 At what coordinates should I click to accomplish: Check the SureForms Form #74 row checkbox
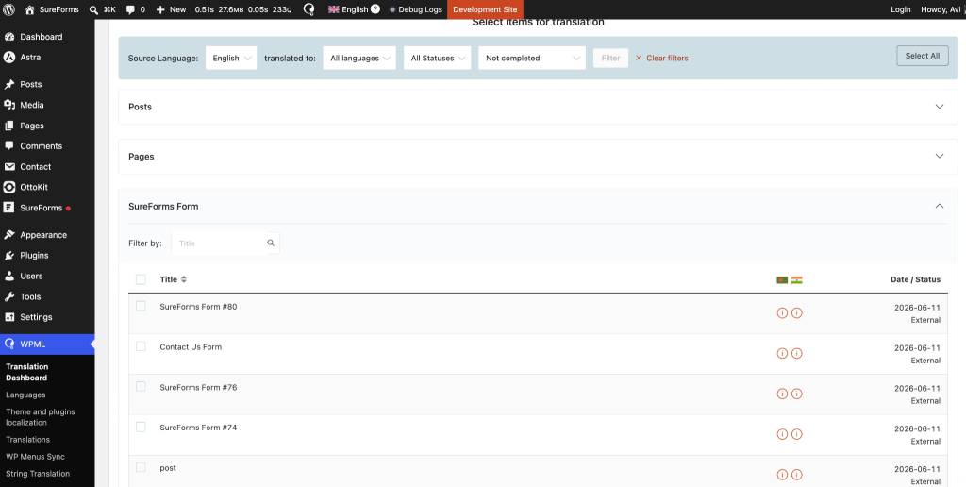point(141,428)
